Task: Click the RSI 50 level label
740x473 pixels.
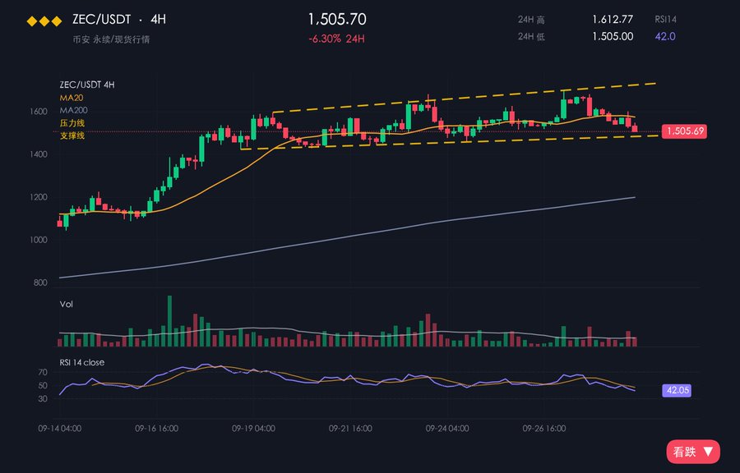Action: click(43, 386)
